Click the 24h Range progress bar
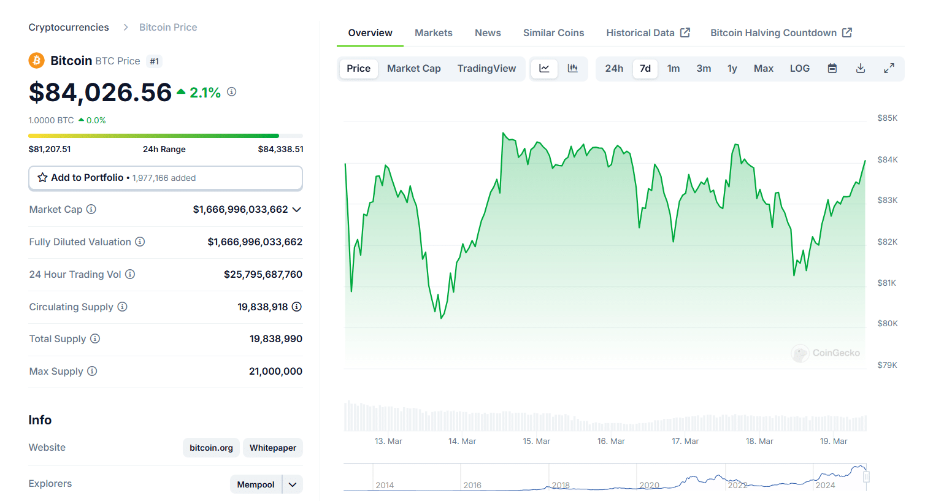The height and width of the screenshot is (501, 925). (x=166, y=136)
